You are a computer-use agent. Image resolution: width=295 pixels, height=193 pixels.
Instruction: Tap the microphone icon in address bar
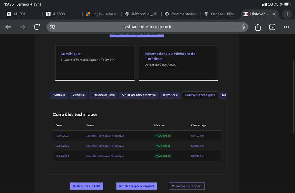[243, 27]
